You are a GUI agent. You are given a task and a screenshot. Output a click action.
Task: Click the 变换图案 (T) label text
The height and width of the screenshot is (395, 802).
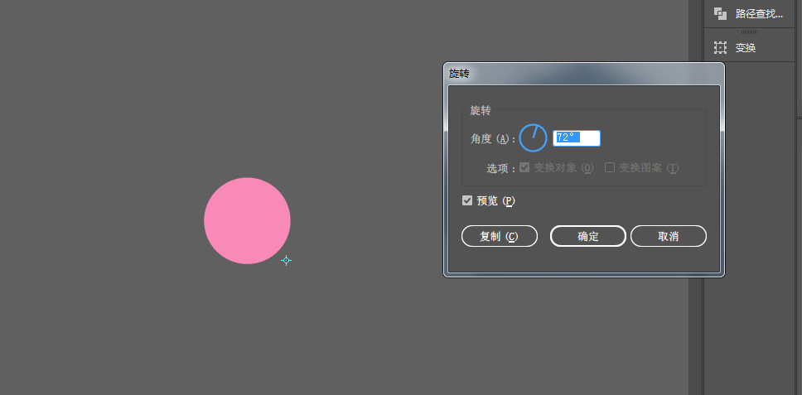[649, 167]
